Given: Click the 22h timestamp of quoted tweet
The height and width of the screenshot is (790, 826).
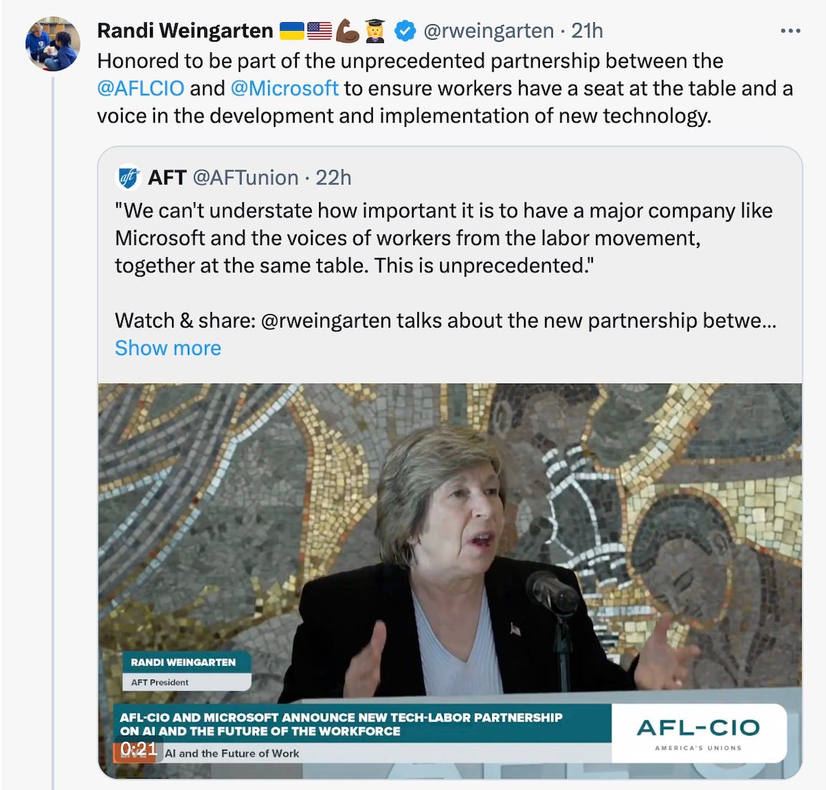Looking at the screenshot, I should tap(333, 178).
